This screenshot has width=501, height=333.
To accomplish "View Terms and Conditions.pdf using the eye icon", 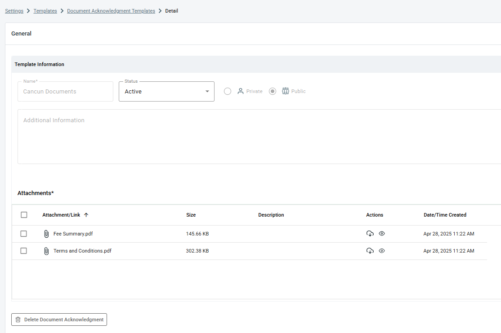I will tap(382, 251).
